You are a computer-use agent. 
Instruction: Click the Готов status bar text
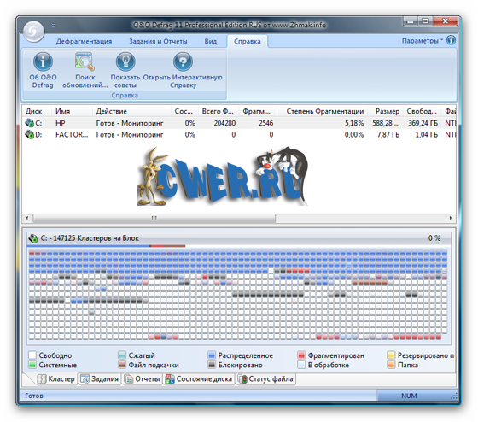[x=34, y=396]
